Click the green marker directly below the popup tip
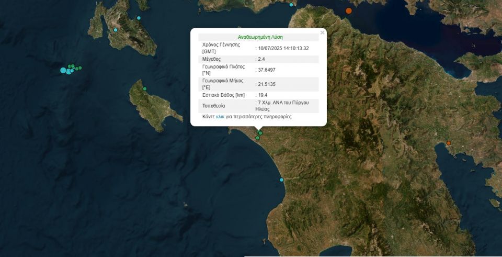The width and height of the screenshot is (502, 257). [x=260, y=133]
